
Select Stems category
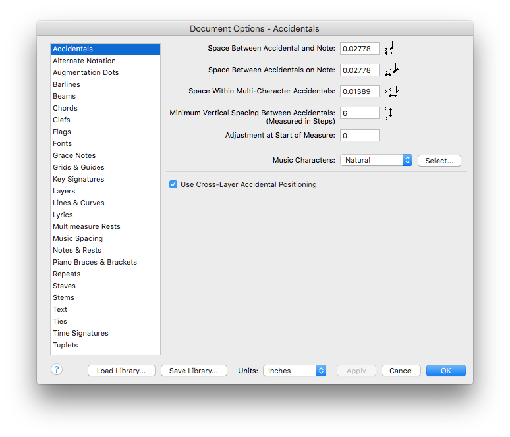pyautogui.click(x=105, y=298)
